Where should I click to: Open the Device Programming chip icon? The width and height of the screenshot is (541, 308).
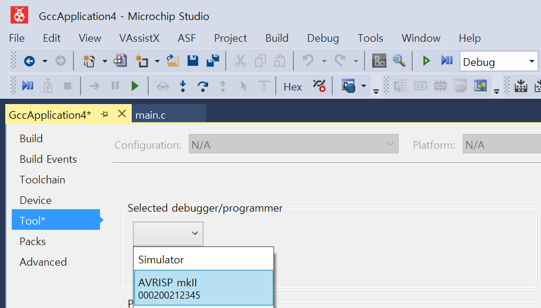(379, 61)
